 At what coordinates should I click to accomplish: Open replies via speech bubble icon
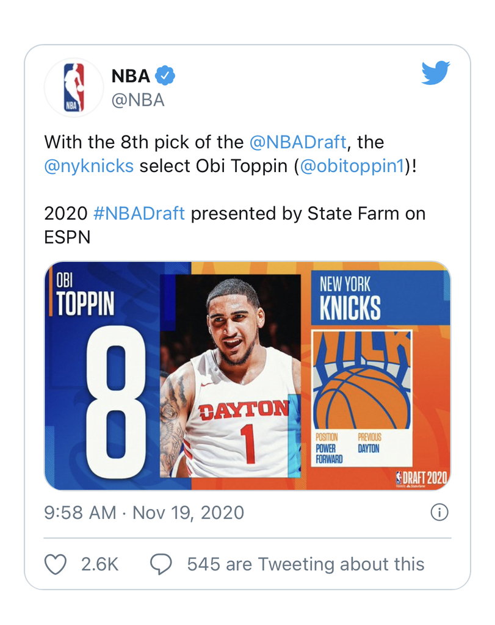pyautogui.click(x=161, y=565)
